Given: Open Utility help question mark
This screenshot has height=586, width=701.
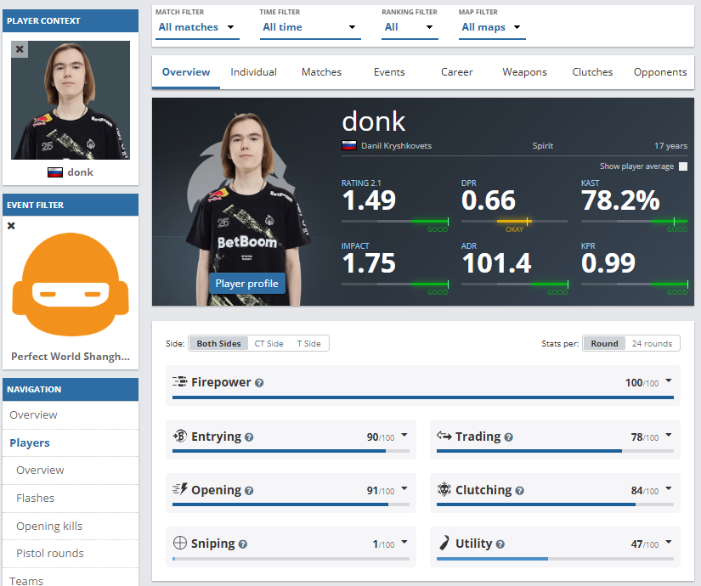Looking at the screenshot, I should coord(500,544).
